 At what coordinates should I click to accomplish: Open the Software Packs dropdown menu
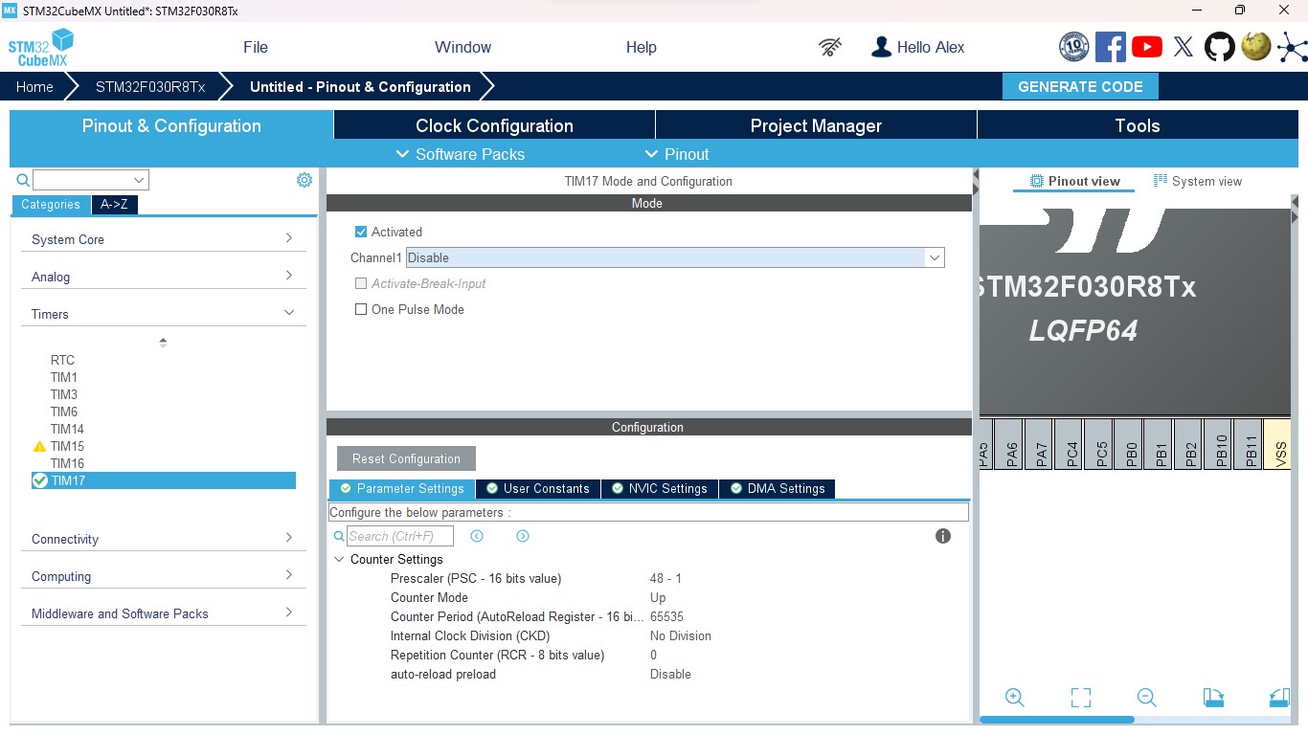tap(461, 154)
